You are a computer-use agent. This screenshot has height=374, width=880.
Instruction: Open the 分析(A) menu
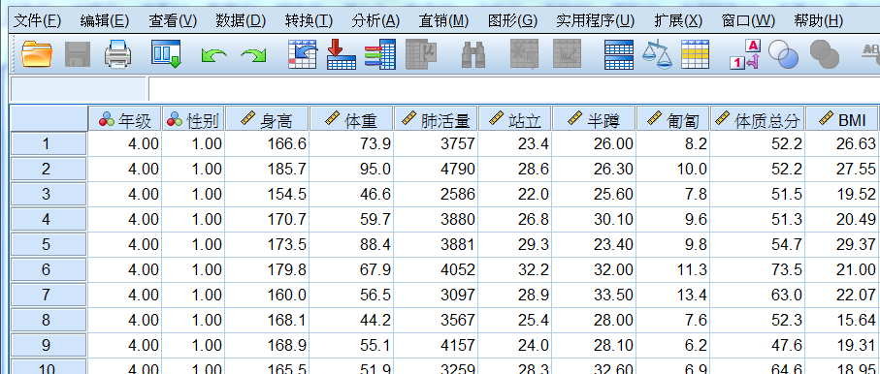[375, 21]
